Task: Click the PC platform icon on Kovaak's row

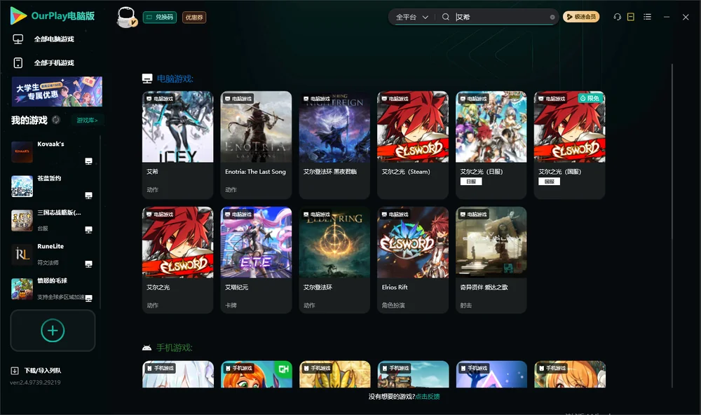Action: coord(88,161)
